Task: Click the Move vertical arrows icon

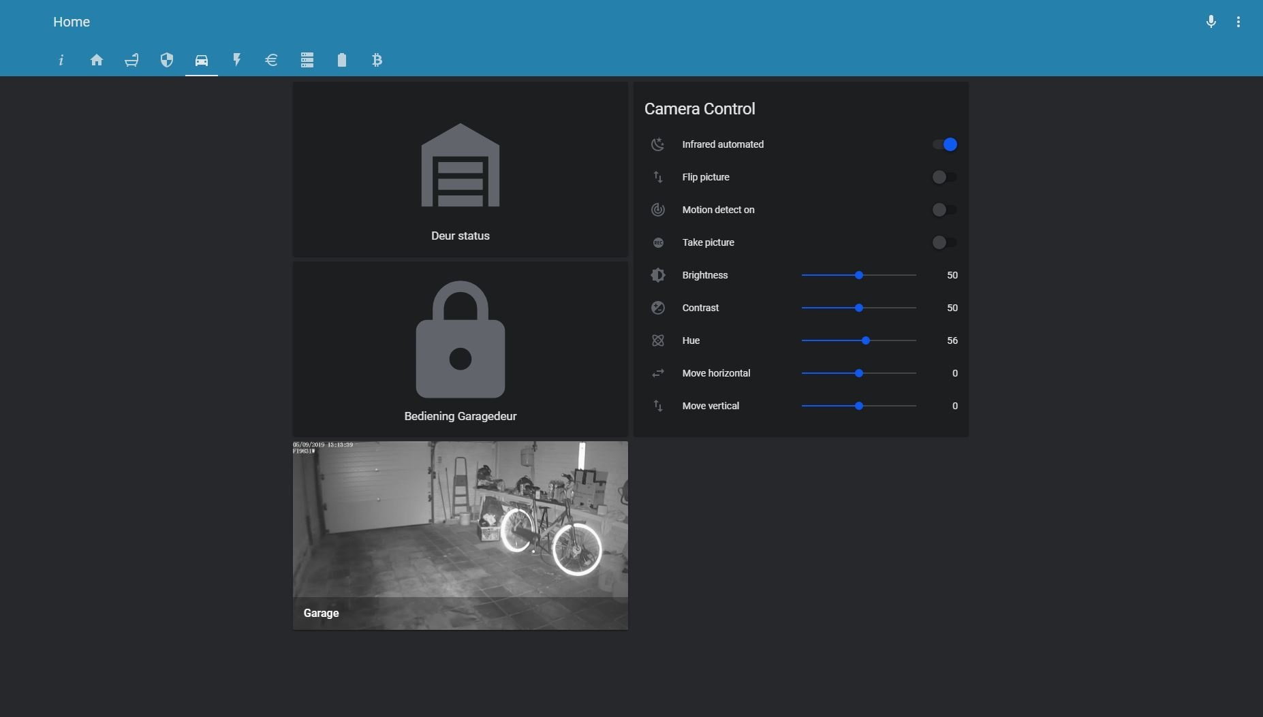Action: (x=658, y=406)
